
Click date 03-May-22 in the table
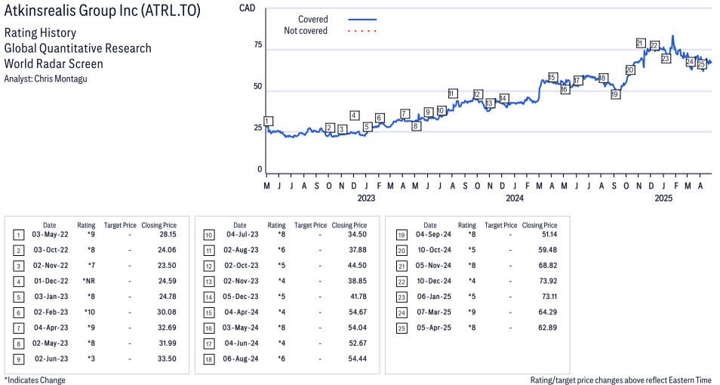(x=50, y=234)
